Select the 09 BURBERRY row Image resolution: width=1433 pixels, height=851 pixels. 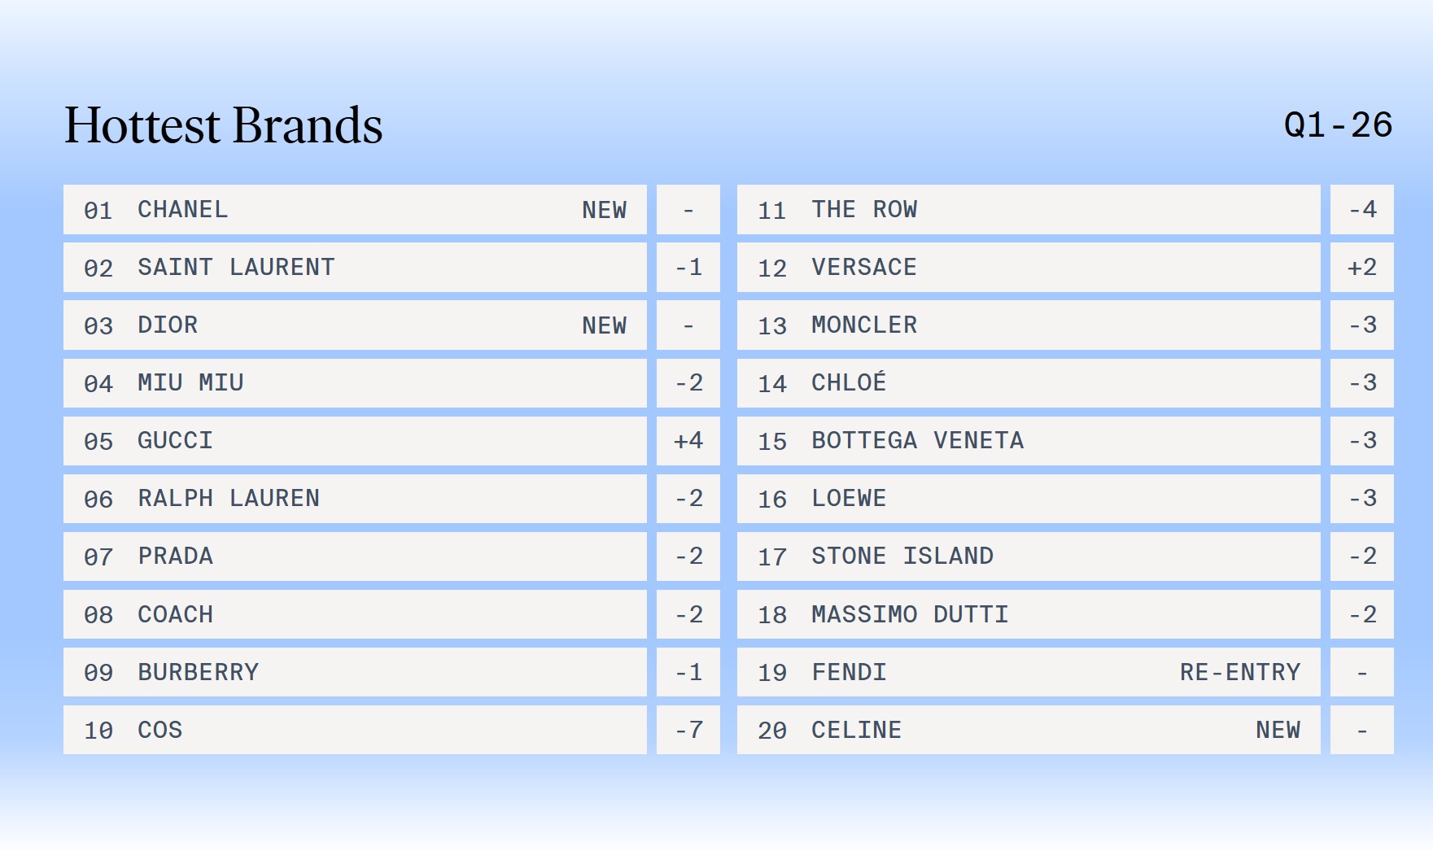coord(355,672)
